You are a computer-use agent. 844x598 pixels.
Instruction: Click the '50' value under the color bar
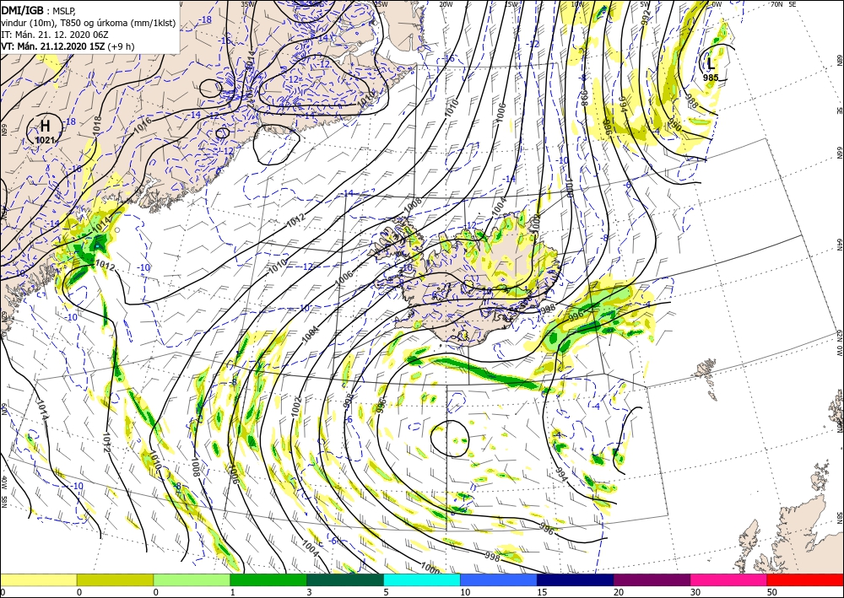click(772, 593)
